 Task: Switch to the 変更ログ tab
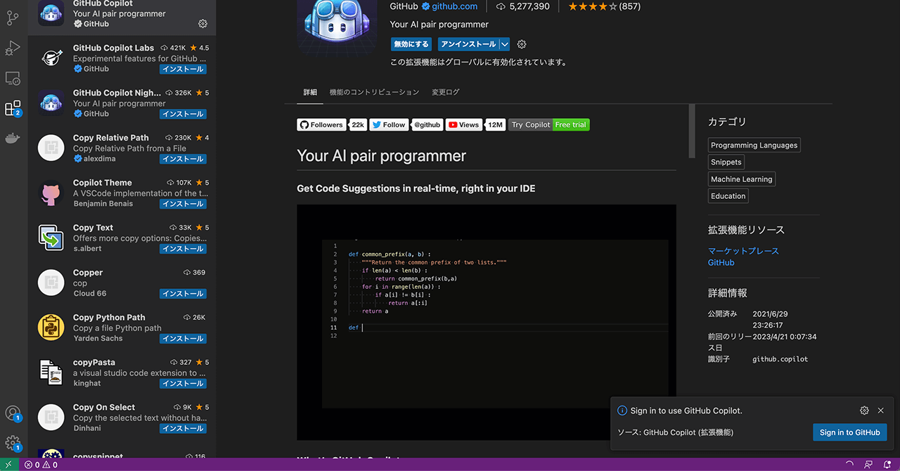(445, 92)
